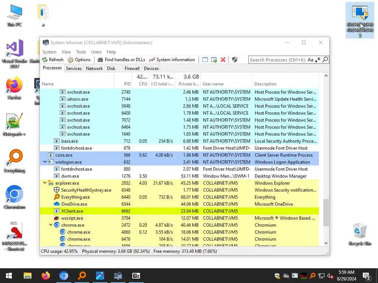
Task: Collapse the winlogon.exe tree node
Action: click(x=45, y=162)
